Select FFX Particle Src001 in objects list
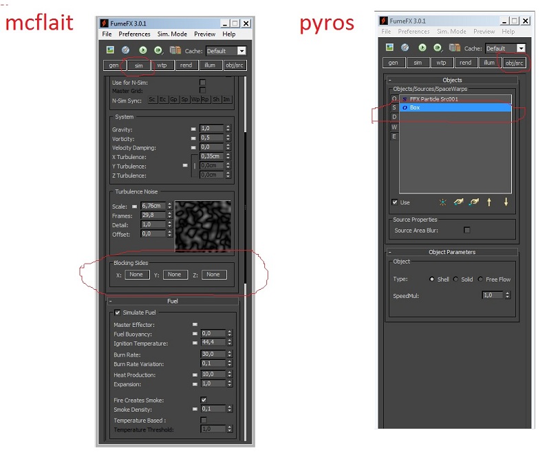 (x=455, y=99)
